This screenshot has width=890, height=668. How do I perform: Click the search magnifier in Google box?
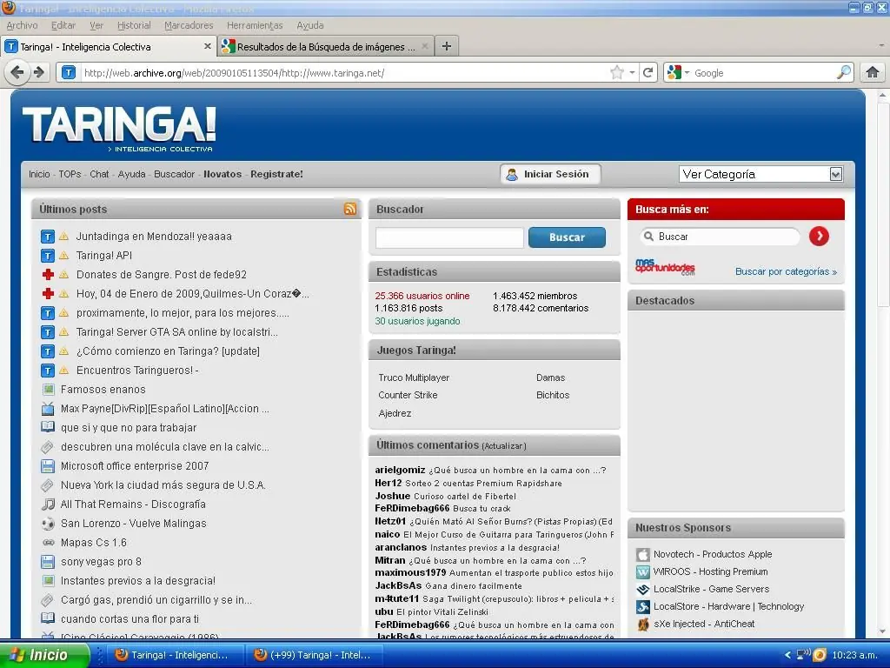coord(843,72)
